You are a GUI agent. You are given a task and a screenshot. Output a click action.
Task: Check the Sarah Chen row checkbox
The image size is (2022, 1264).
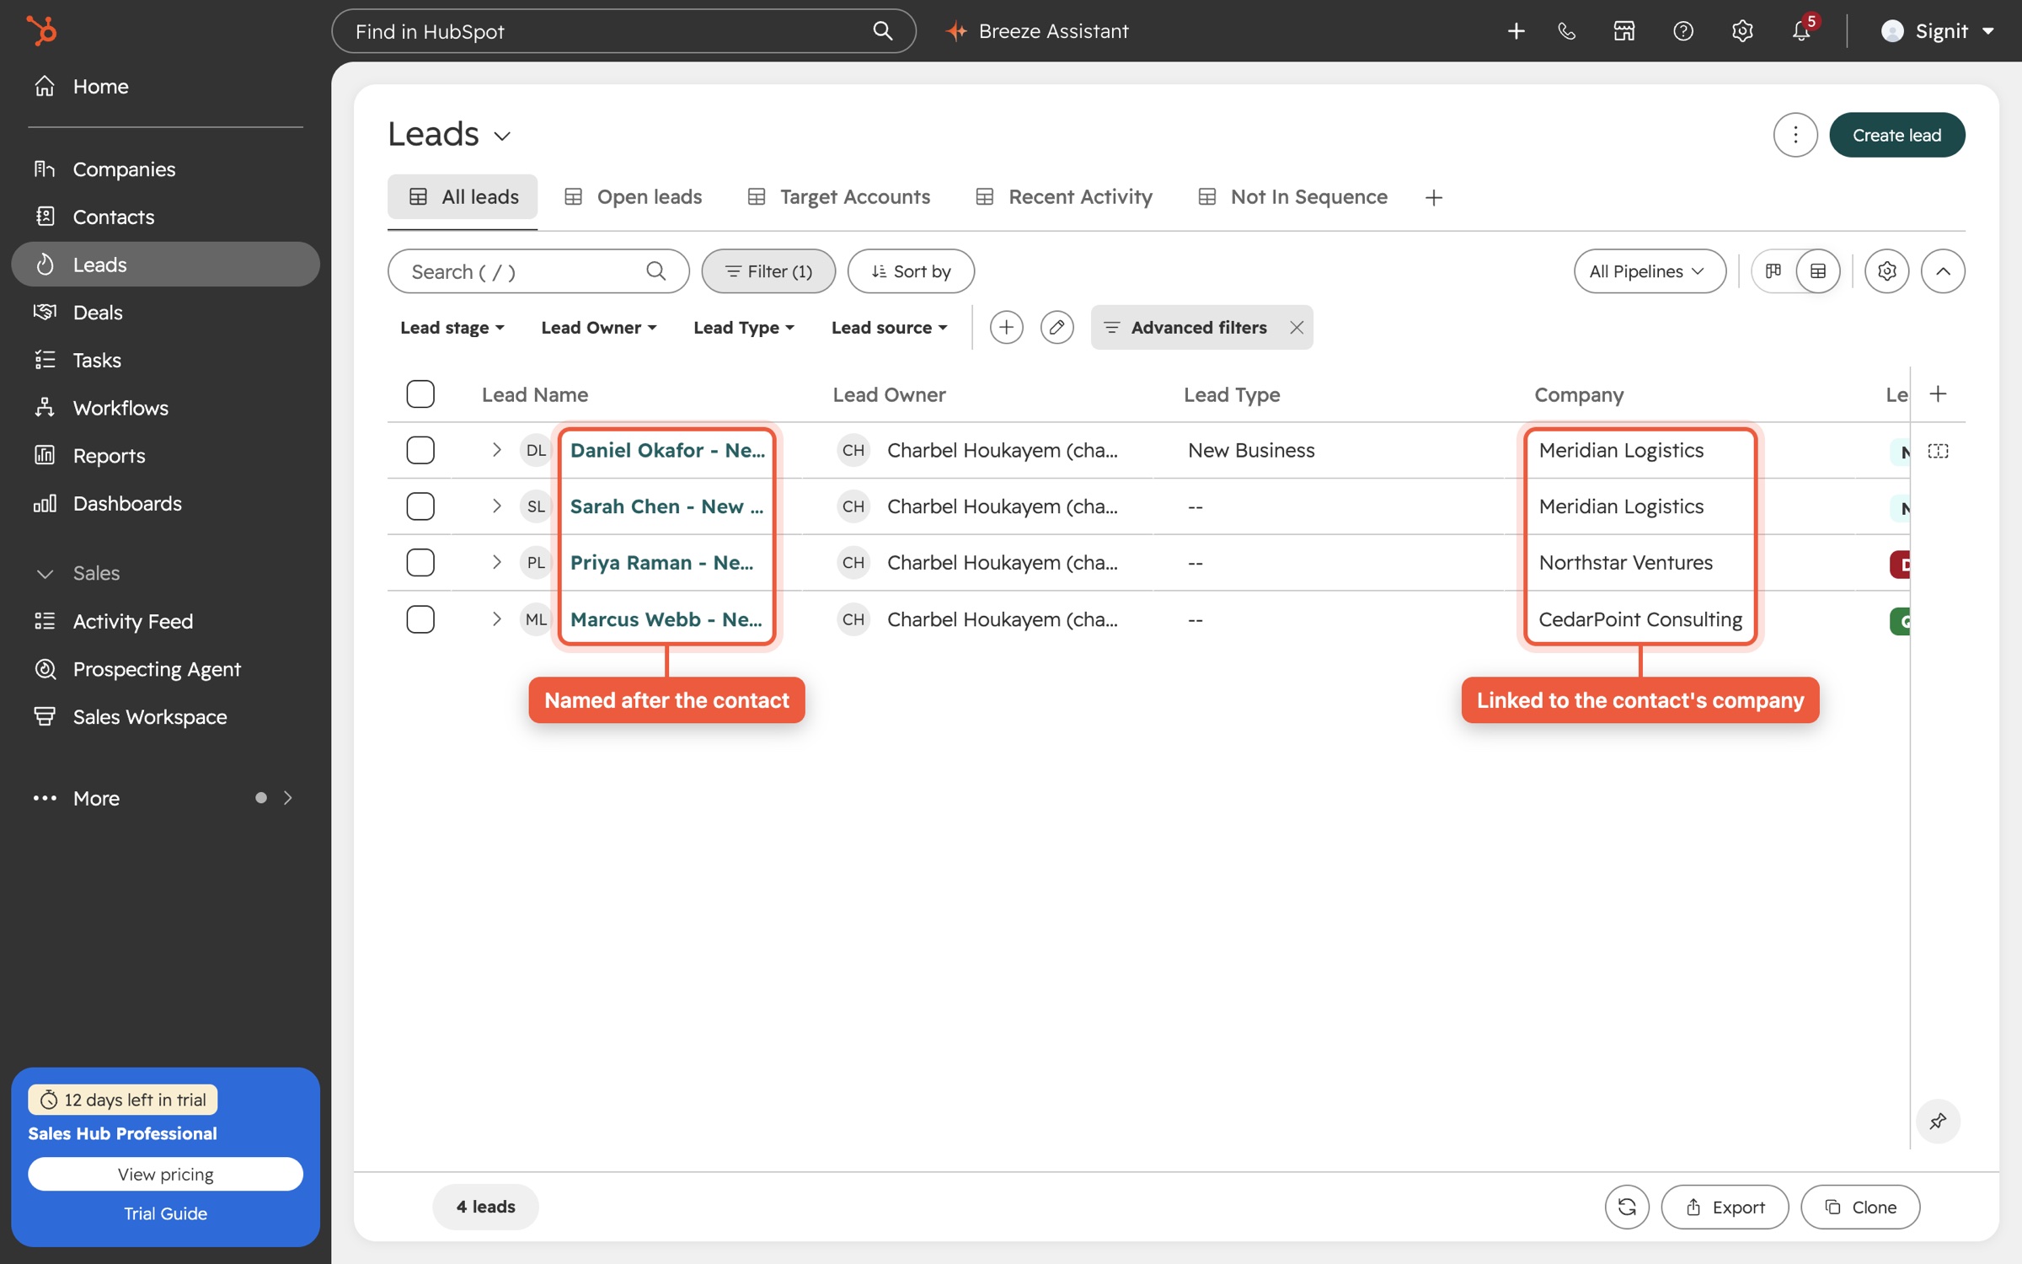(x=420, y=506)
